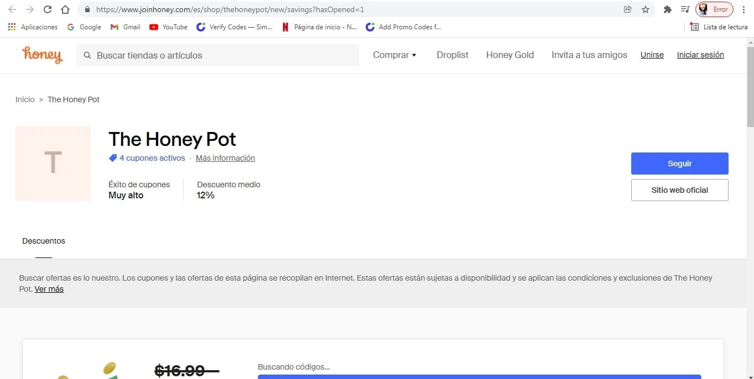Click the 12% average discount value
The width and height of the screenshot is (754, 379).
click(x=206, y=195)
